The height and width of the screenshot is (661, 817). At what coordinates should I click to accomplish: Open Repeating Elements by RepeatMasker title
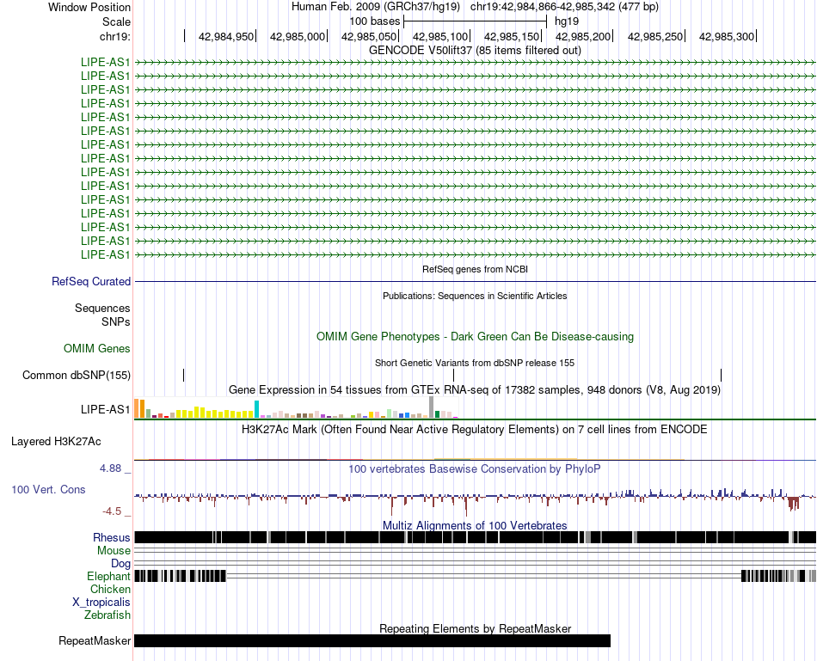click(x=475, y=628)
